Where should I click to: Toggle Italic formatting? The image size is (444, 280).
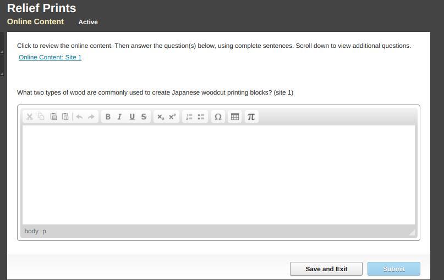[120, 117]
